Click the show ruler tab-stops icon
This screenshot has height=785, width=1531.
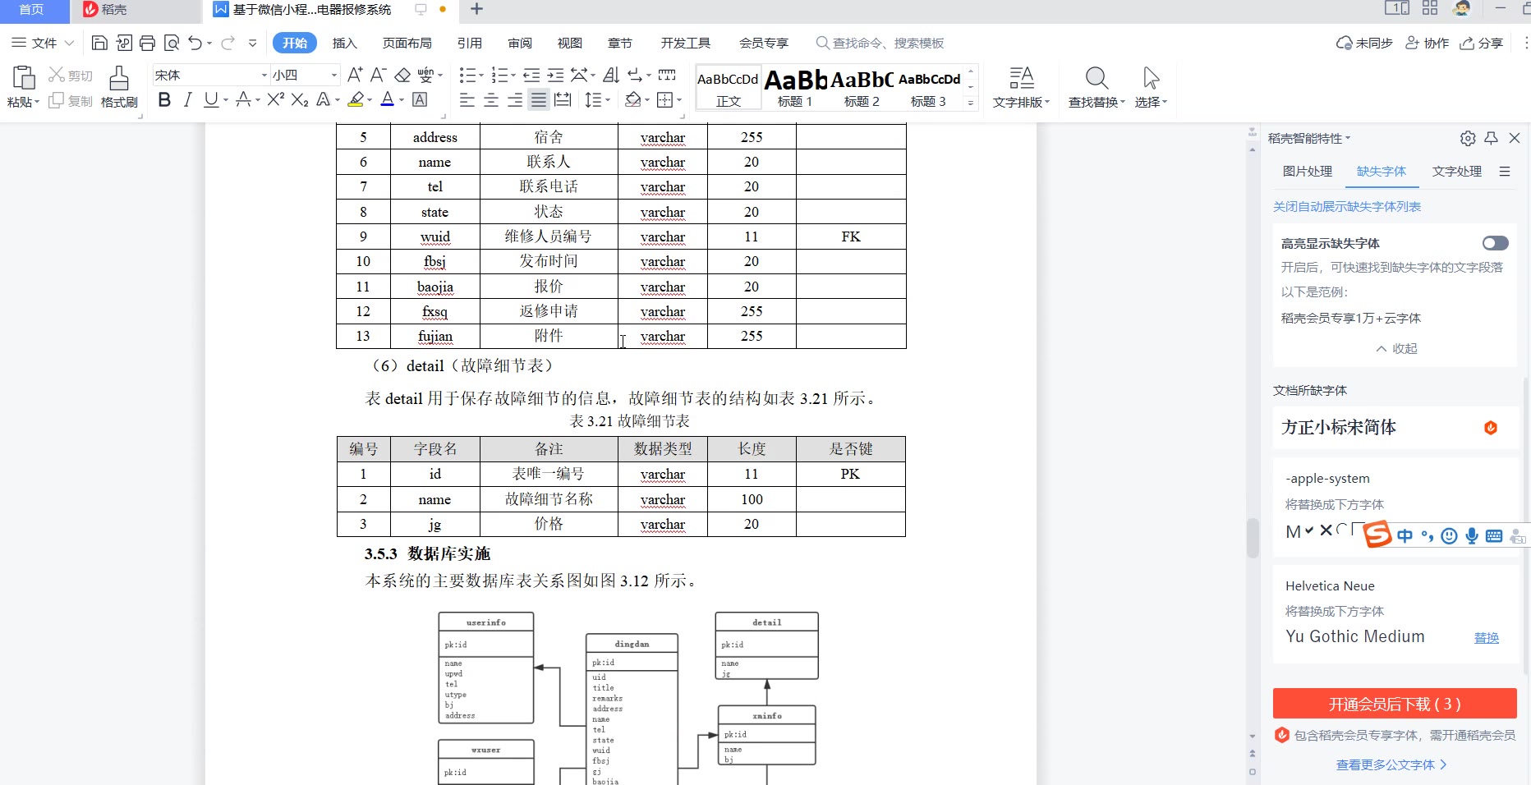point(667,75)
